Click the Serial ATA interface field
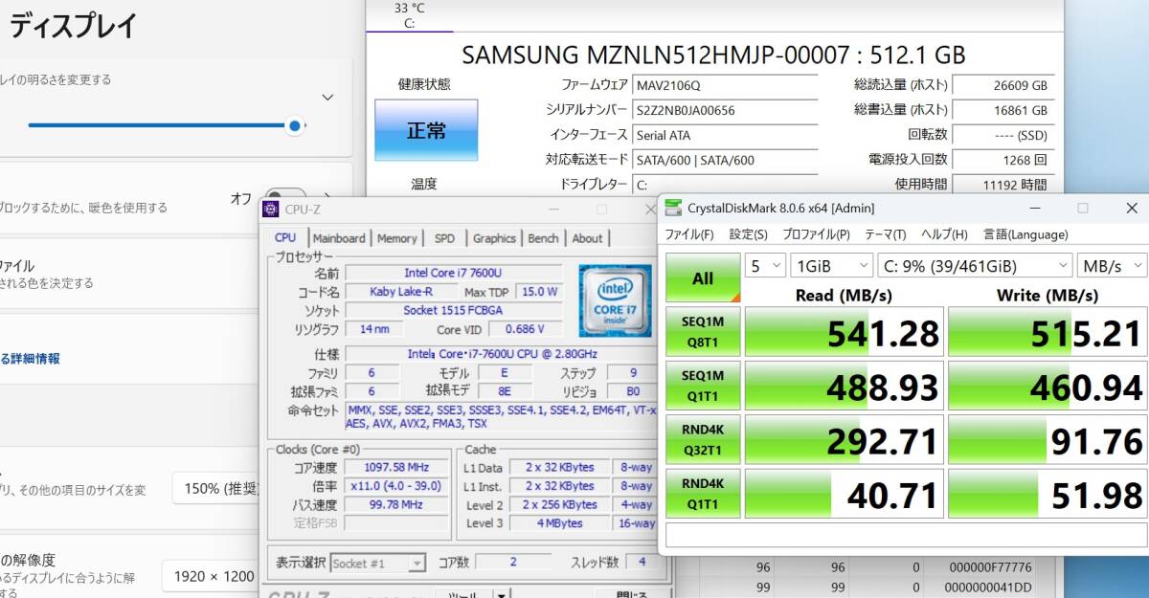This screenshot has width=1149, height=598. [725, 135]
